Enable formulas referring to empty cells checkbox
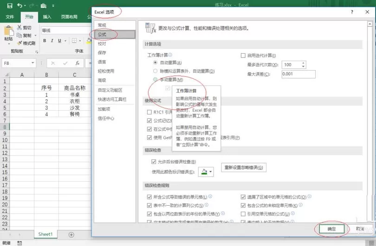Screen dimensions: 376x246 [243, 214]
